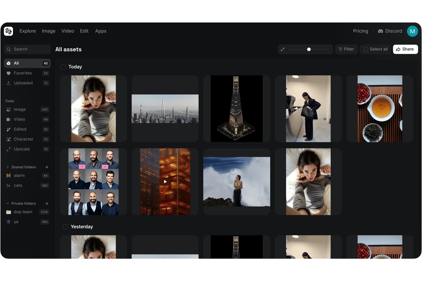Open the Edit menu

coord(84,31)
